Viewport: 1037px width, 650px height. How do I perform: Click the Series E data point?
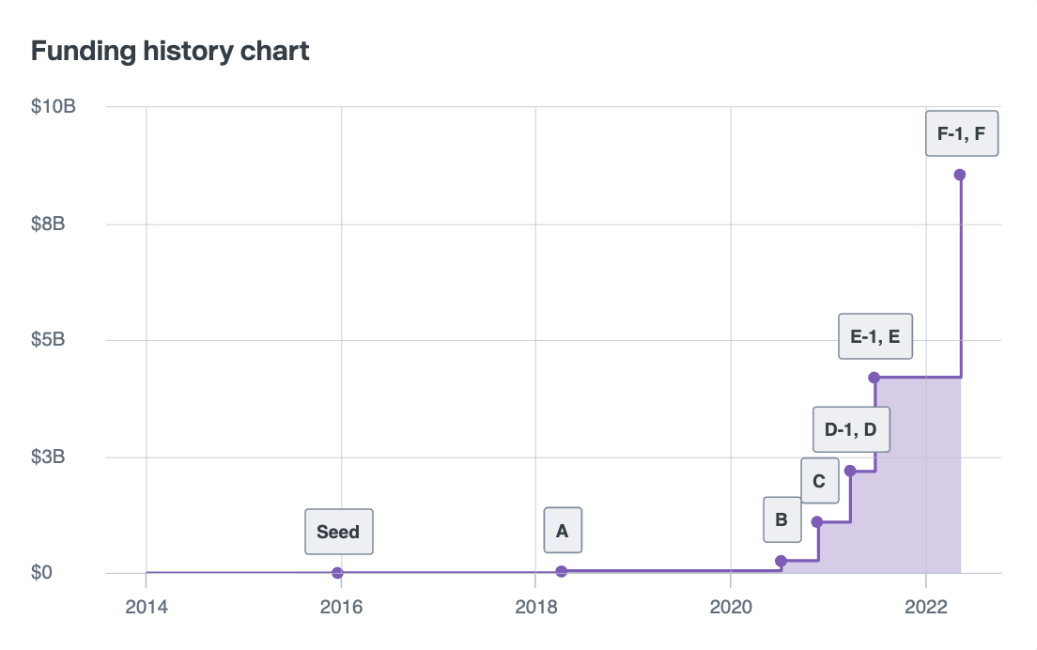tap(874, 378)
